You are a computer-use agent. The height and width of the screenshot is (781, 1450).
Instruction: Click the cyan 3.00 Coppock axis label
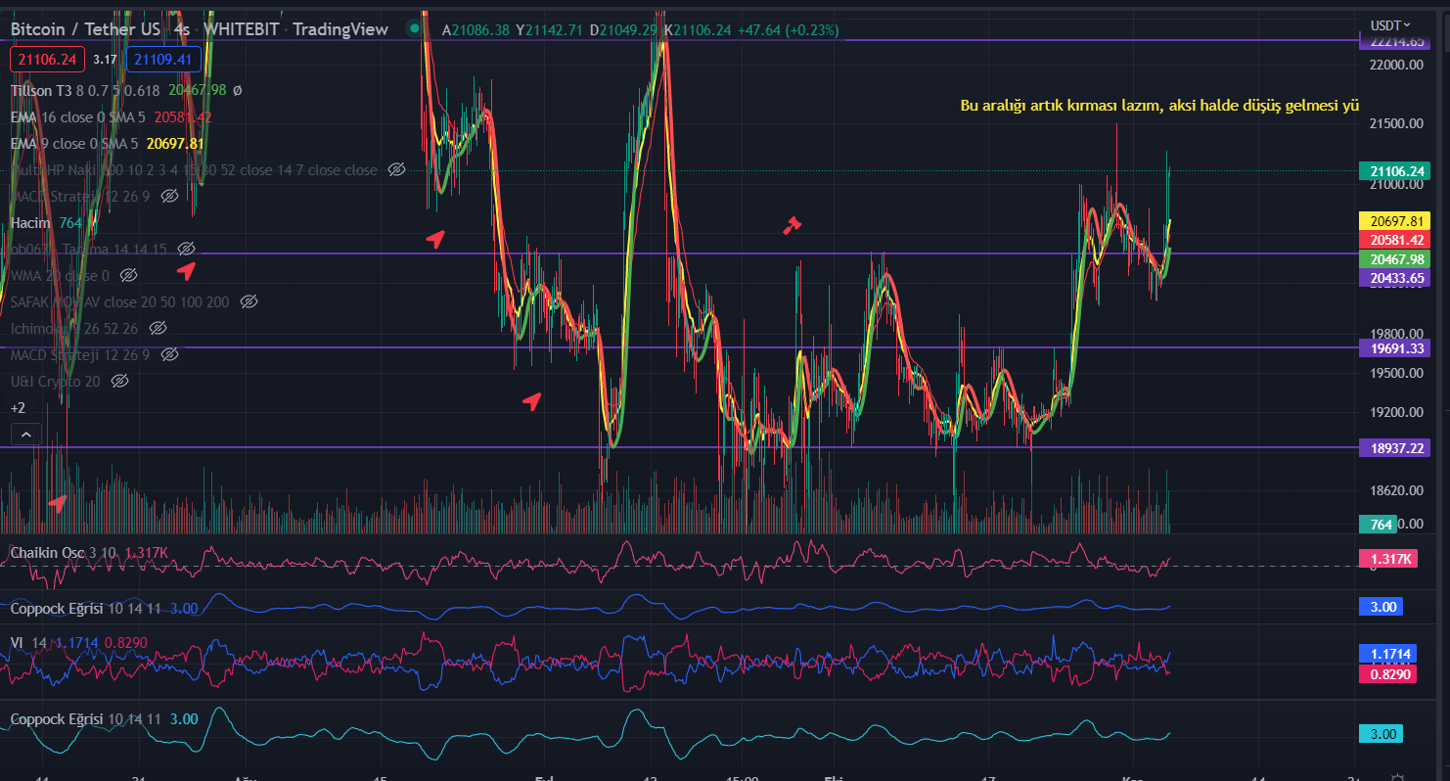pyautogui.click(x=1382, y=734)
